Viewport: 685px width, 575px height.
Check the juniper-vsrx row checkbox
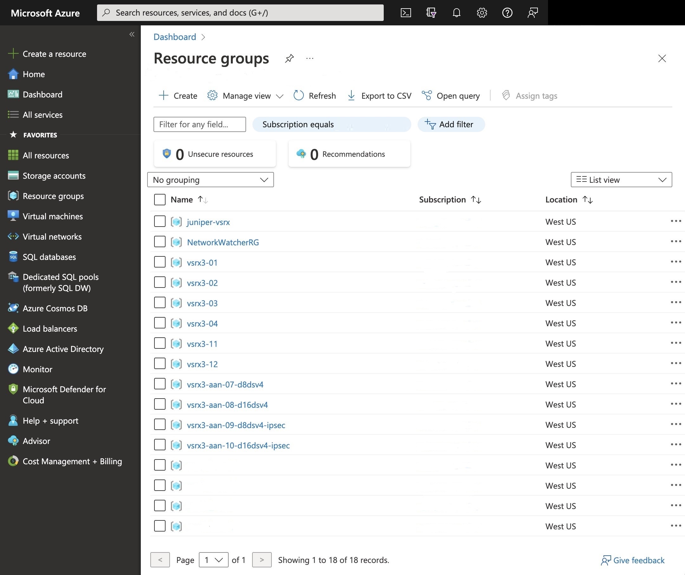pos(160,221)
